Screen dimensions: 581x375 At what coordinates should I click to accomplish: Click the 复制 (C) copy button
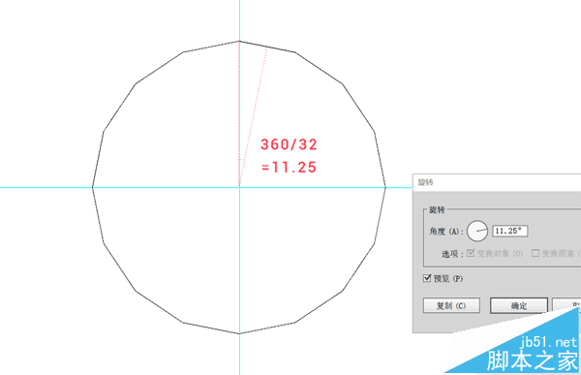pyautogui.click(x=451, y=305)
